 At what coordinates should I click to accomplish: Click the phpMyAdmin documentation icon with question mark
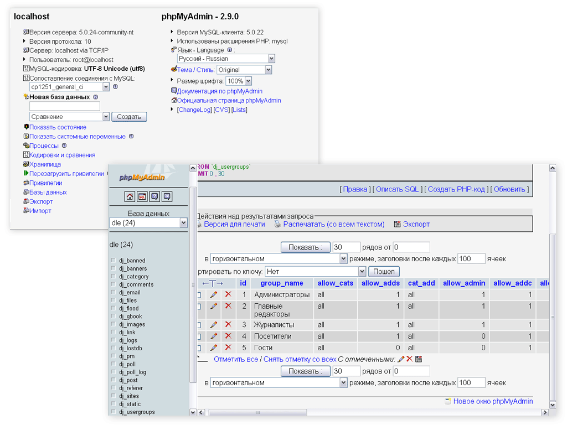[x=154, y=196]
